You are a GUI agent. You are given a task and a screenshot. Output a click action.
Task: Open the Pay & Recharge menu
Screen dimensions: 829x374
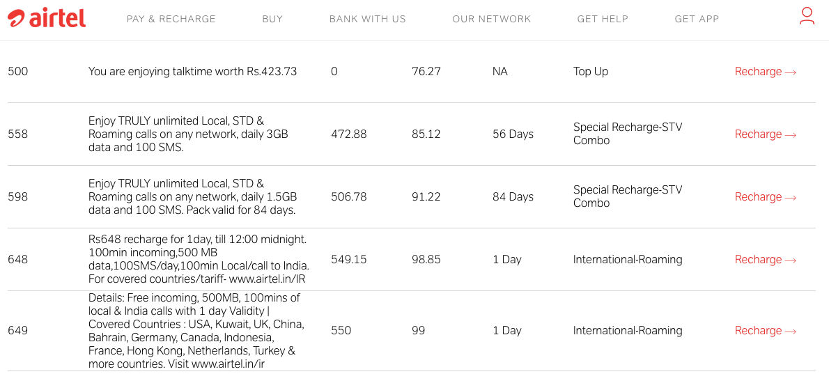[x=171, y=19]
